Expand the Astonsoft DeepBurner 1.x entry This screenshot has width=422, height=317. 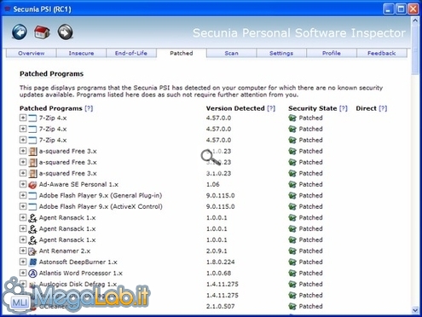click(23, 262)
